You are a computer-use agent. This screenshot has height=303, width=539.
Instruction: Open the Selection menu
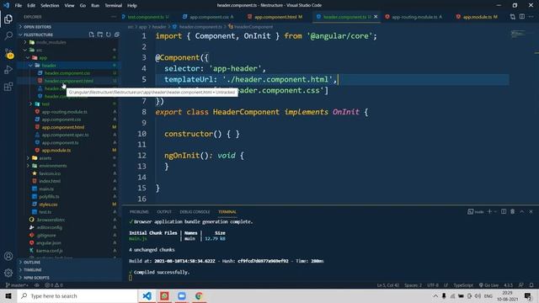tap(50, 6)
